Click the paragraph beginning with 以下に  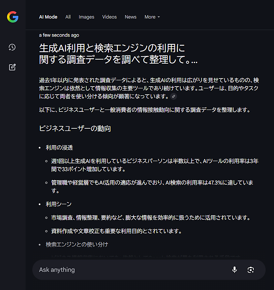tap(144, 110)
